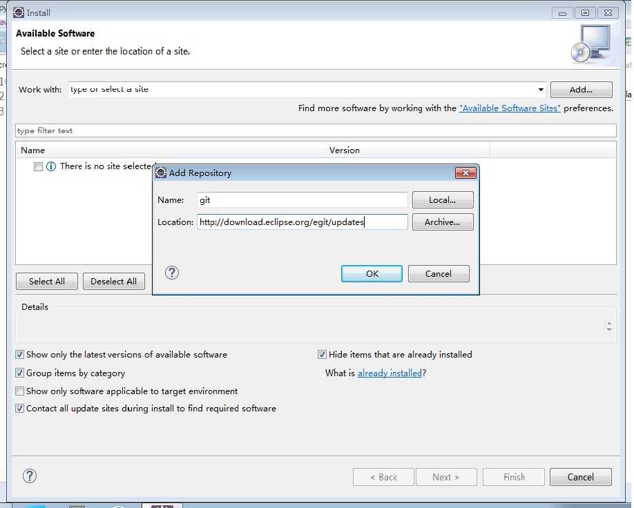Click the Next button
The width and height of the screenshot is (634, 508).
[x=446, y=477]
